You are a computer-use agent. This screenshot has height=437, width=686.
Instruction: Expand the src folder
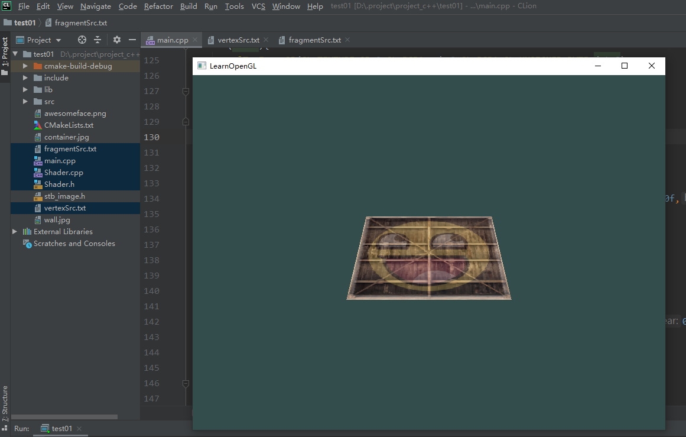point(25,101)
